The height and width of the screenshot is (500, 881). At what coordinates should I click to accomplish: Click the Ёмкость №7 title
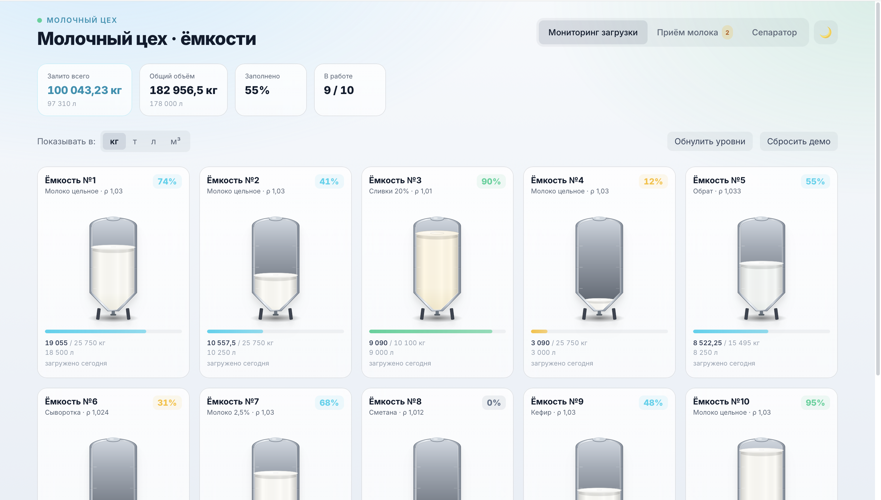tap(233, 401)
